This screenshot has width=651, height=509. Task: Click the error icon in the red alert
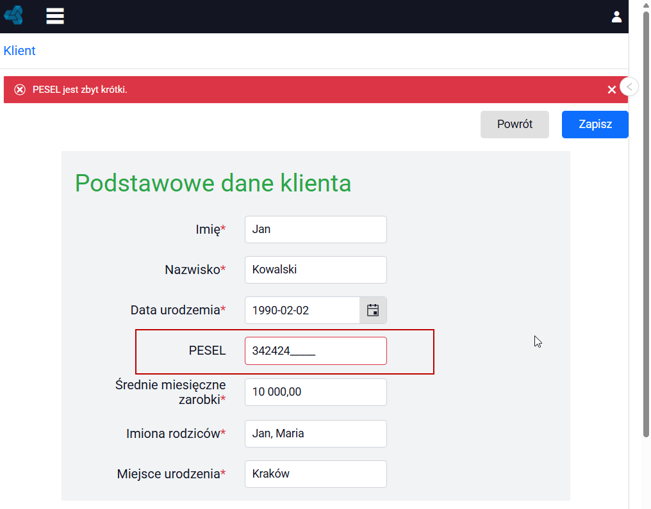pyautogui.click(x=19, y=90)
